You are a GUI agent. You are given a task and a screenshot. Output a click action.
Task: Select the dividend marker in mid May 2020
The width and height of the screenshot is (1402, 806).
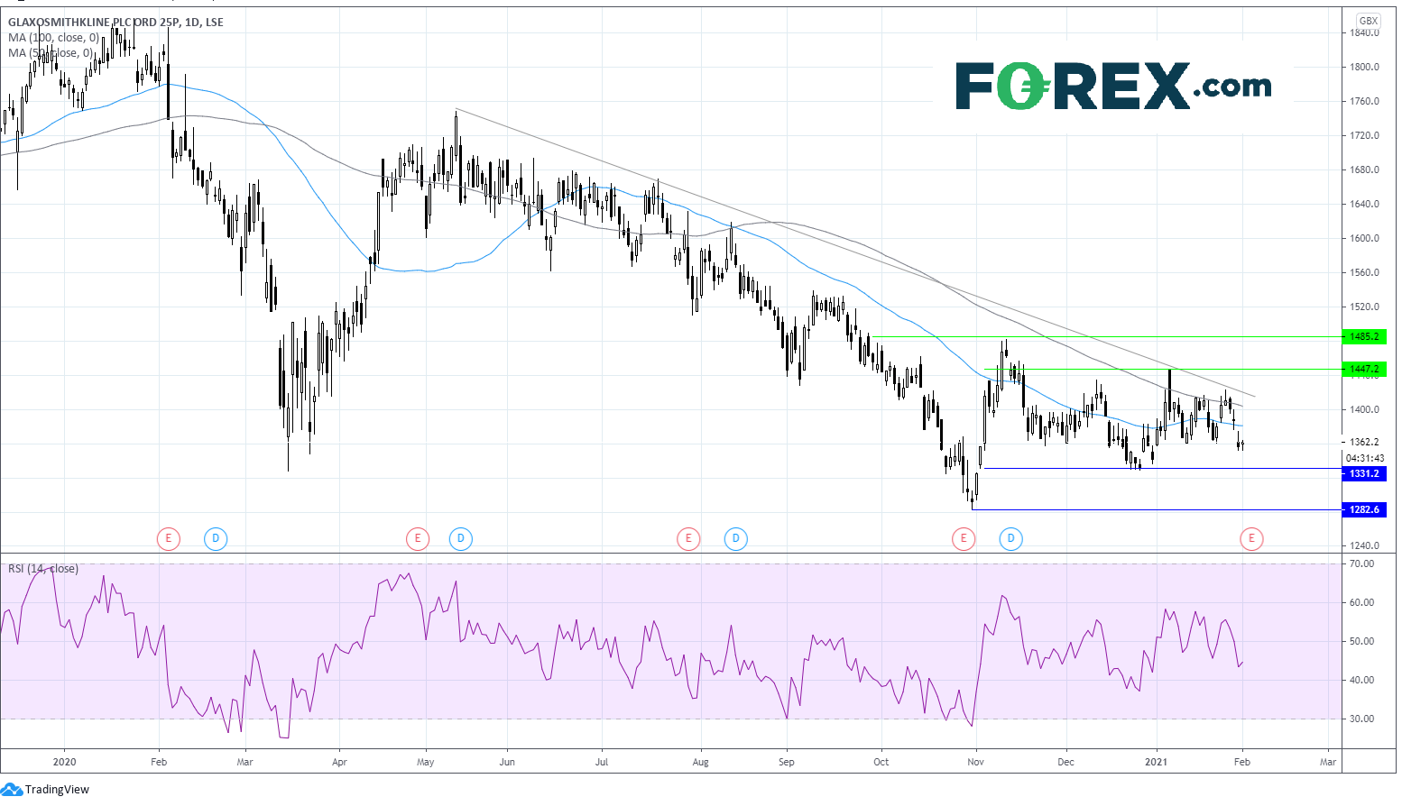click(x=461, y=539)
